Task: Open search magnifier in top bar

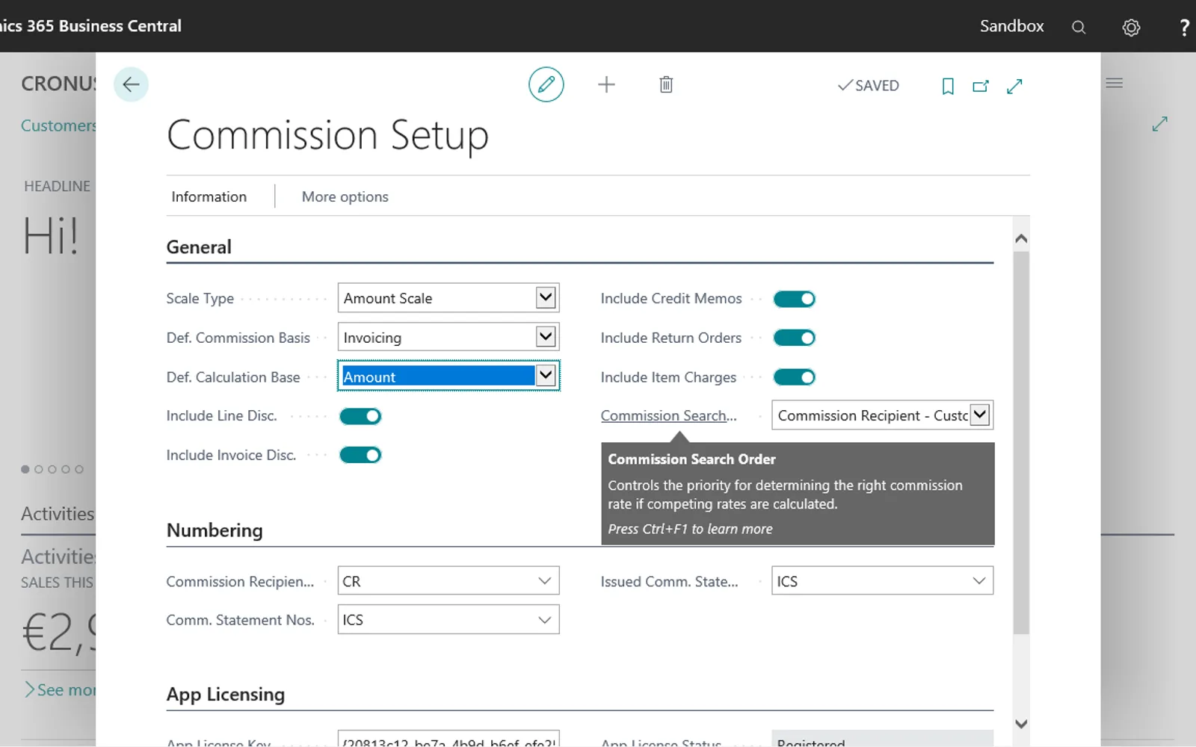Action: tap(1079, 27)
